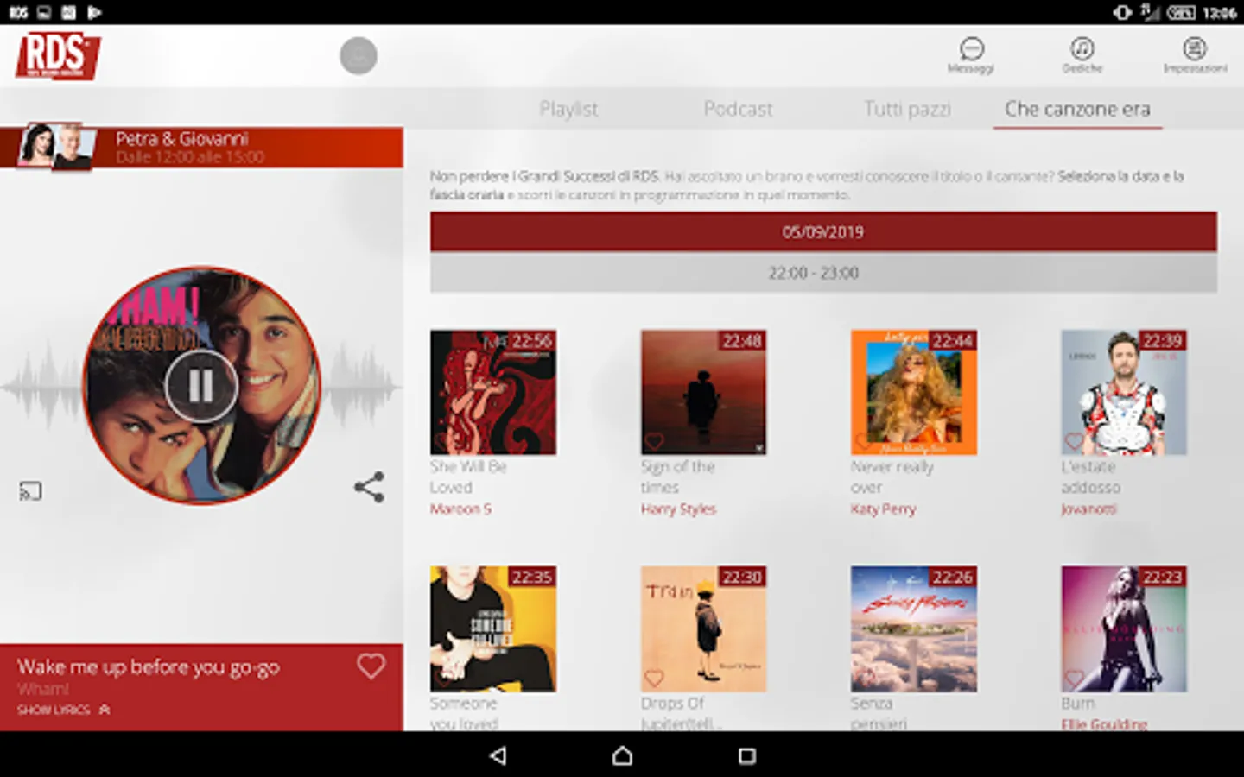
Task: Open Someone you loved cover at 22:35
Action: (493, 629)
